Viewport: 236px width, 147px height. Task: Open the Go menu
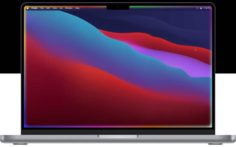61,8
